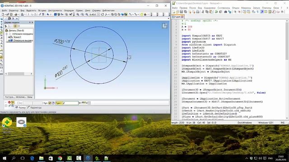Click the context help pointer icon in KOMPAS
The height and width of the screenshot is (162, 289).
coord(71,14)
